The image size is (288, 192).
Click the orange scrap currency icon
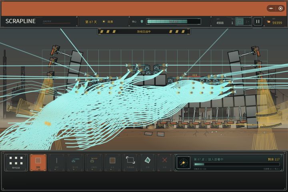(x=268, y=22)
